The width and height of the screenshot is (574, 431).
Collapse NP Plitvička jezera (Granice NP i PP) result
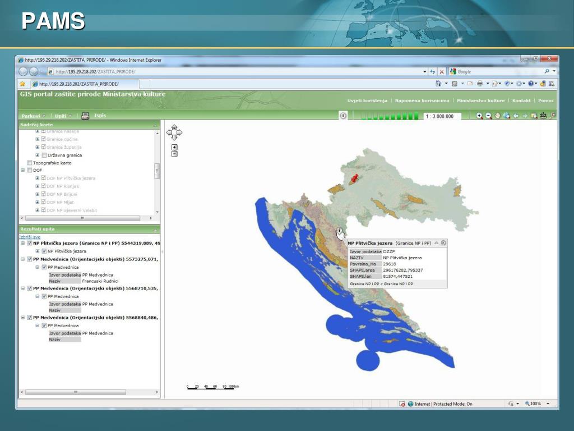(22, 243)
